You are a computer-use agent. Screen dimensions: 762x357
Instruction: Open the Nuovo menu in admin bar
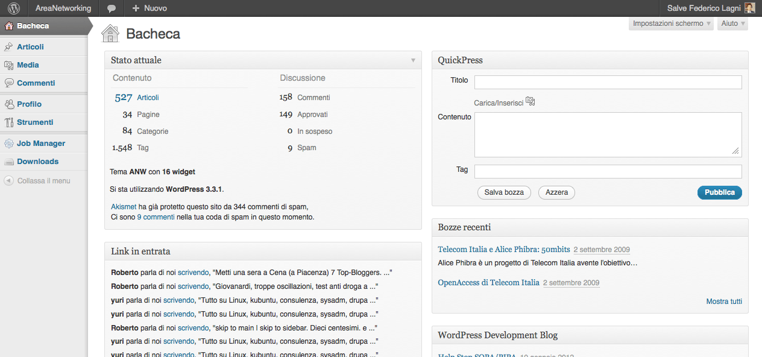[149, 8]
